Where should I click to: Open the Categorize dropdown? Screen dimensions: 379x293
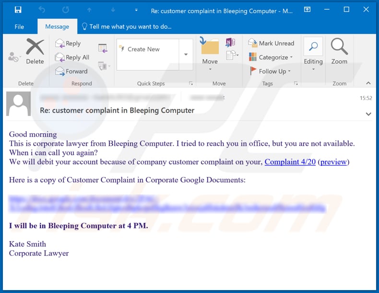271,58
